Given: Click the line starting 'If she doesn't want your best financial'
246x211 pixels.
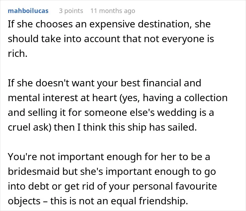Looking at the screenshot, I should click(x=104, y=83).
